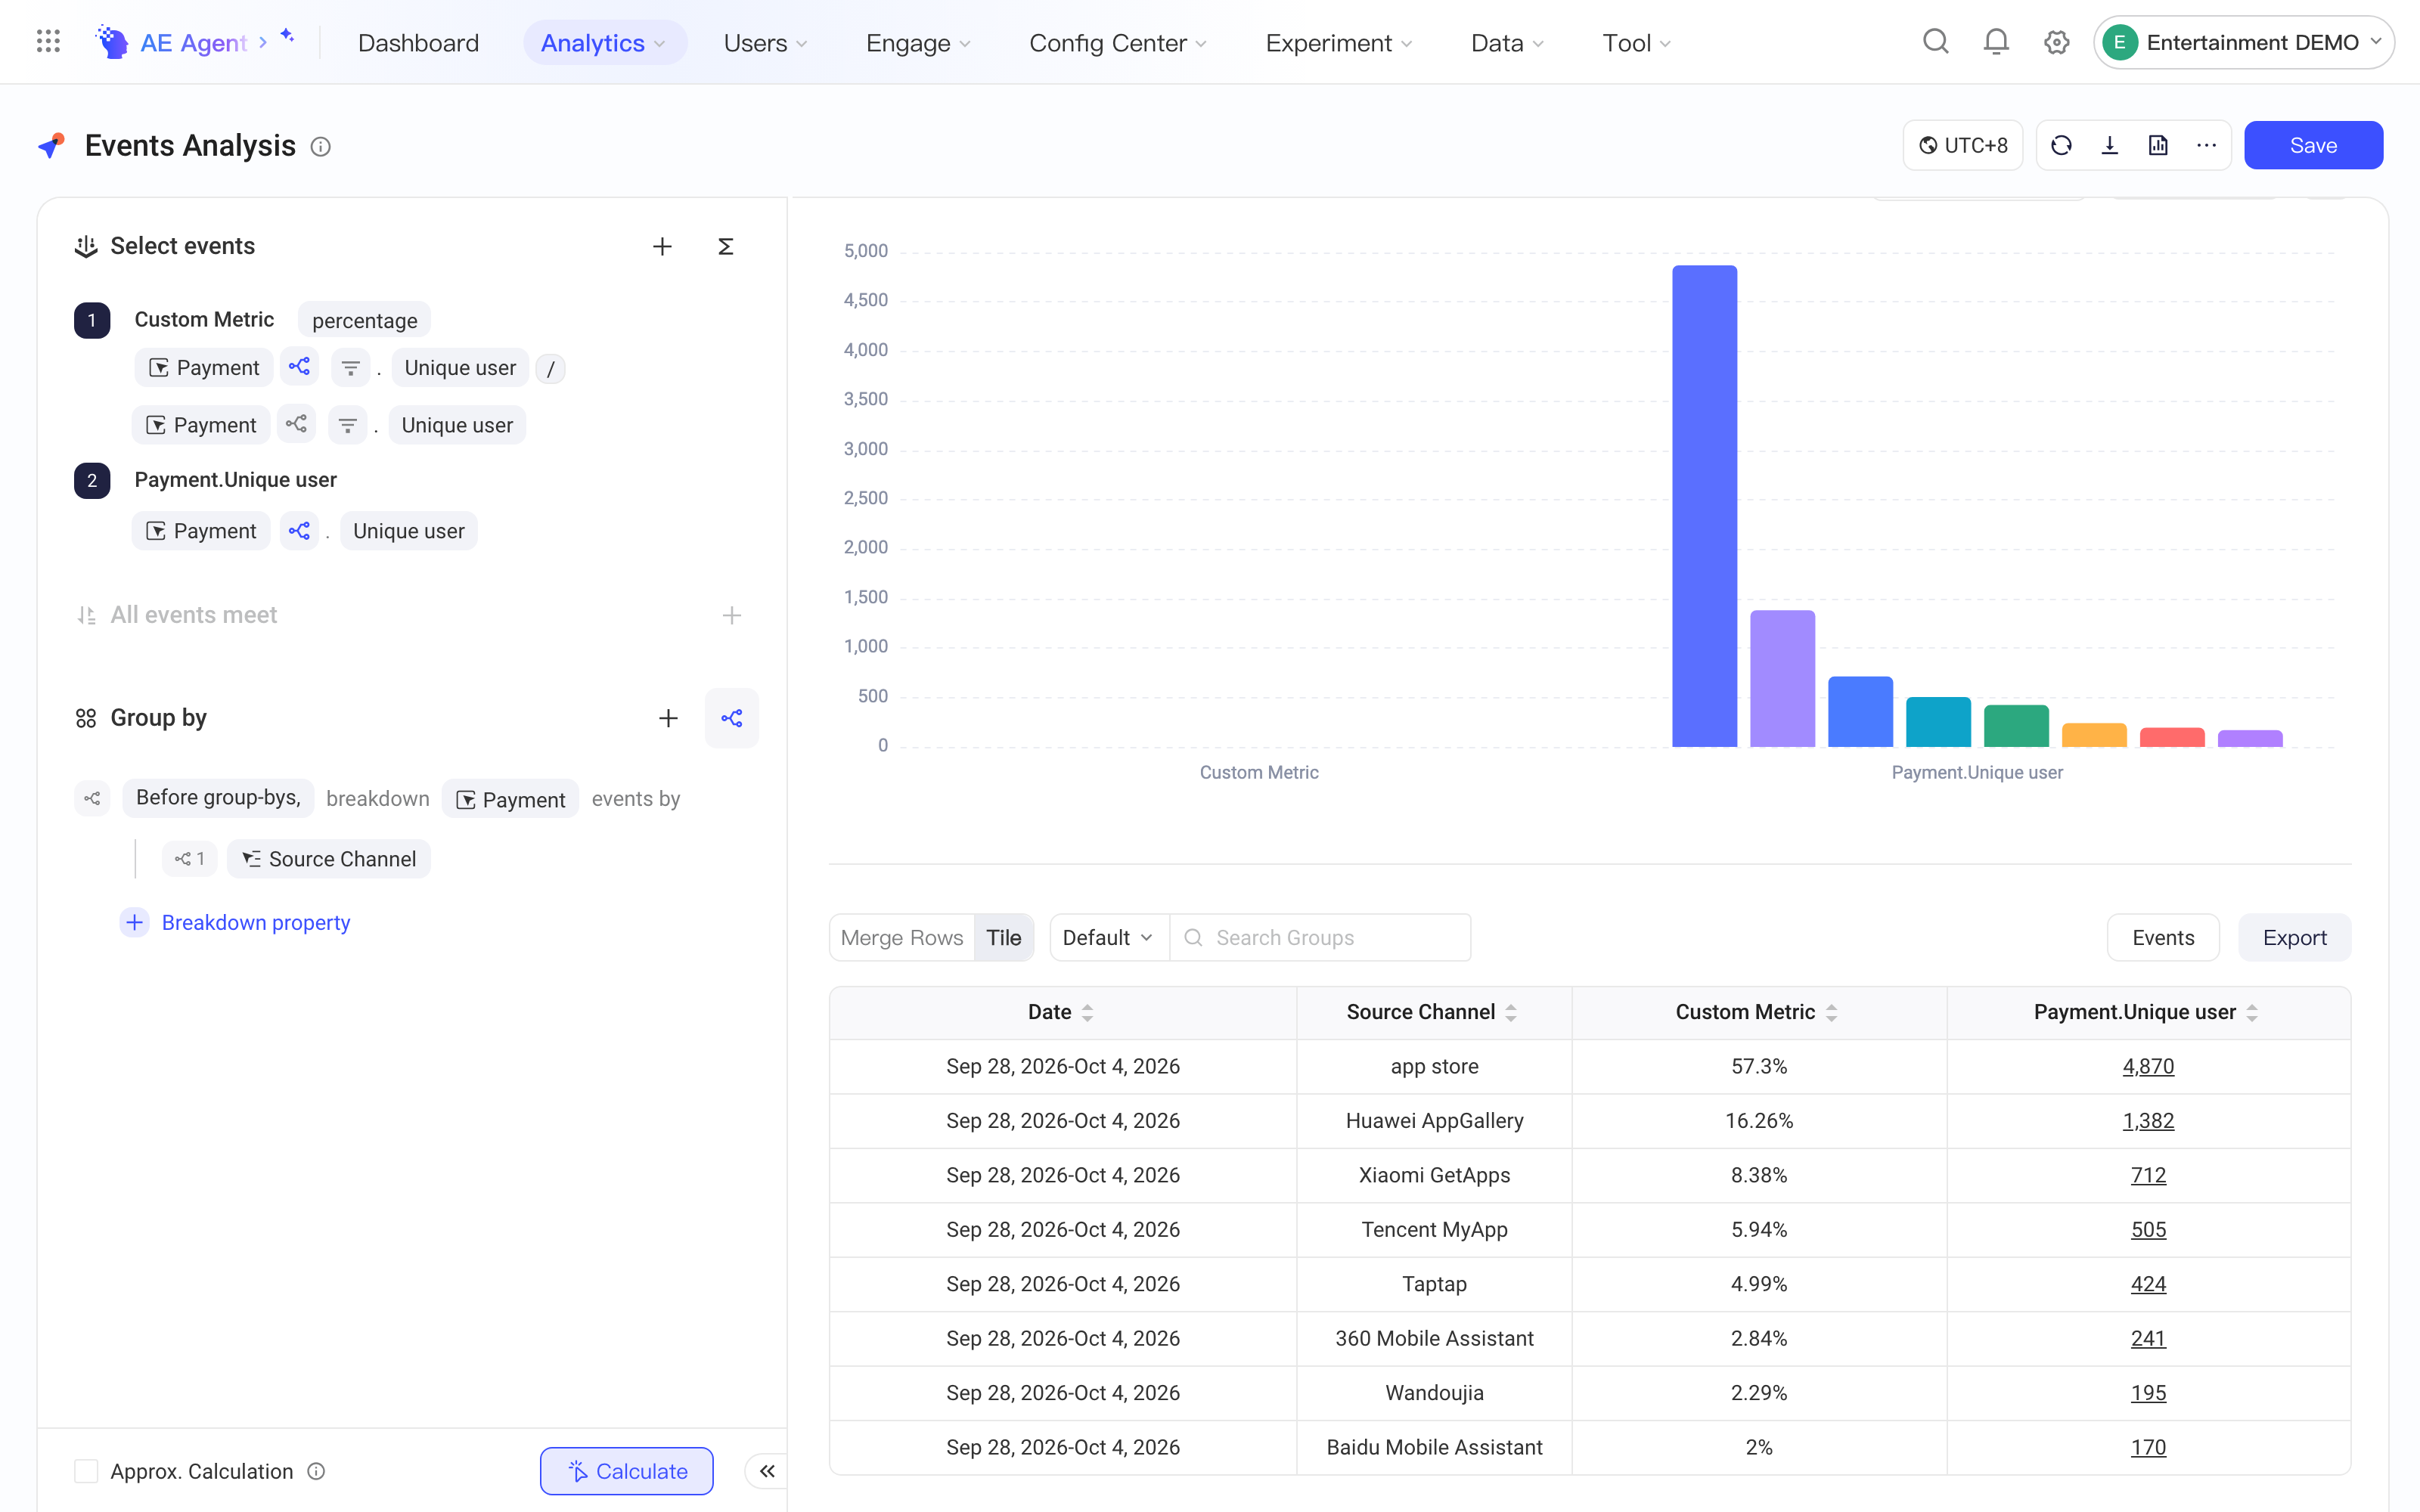Viewport: 2420px width, 1512px height.
Task: Open the Experiment menu
Action: pyautogui.click(x=1339, y=43)
